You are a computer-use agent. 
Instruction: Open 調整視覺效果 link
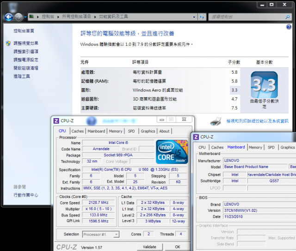[x=26, y=43]
